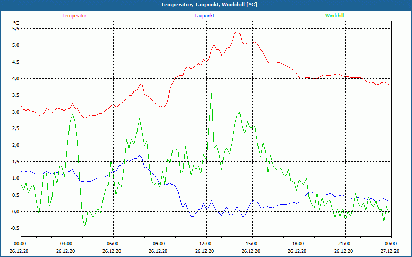Click the 09:00 time axis label
This screenshot has width=412, height=257.
click(159, 244)
